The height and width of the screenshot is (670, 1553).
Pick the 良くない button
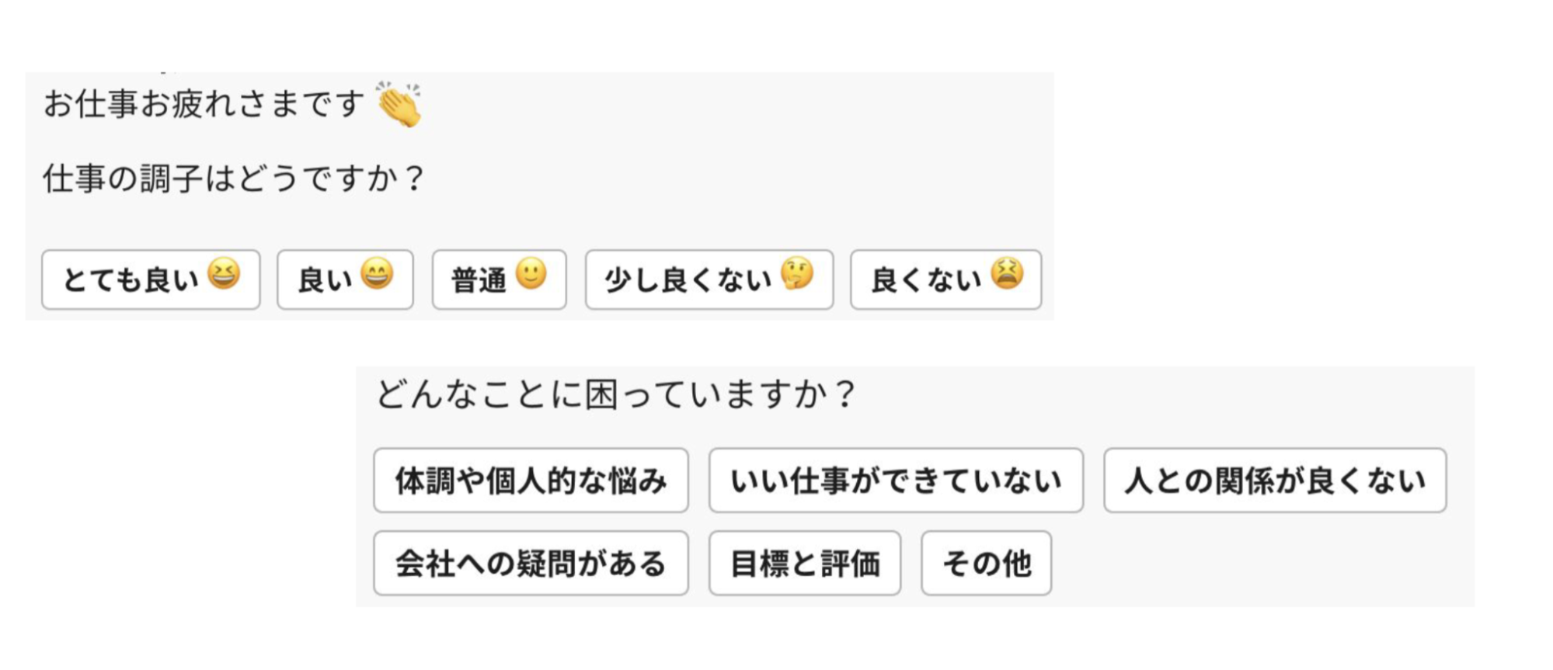tap(945, 279)
